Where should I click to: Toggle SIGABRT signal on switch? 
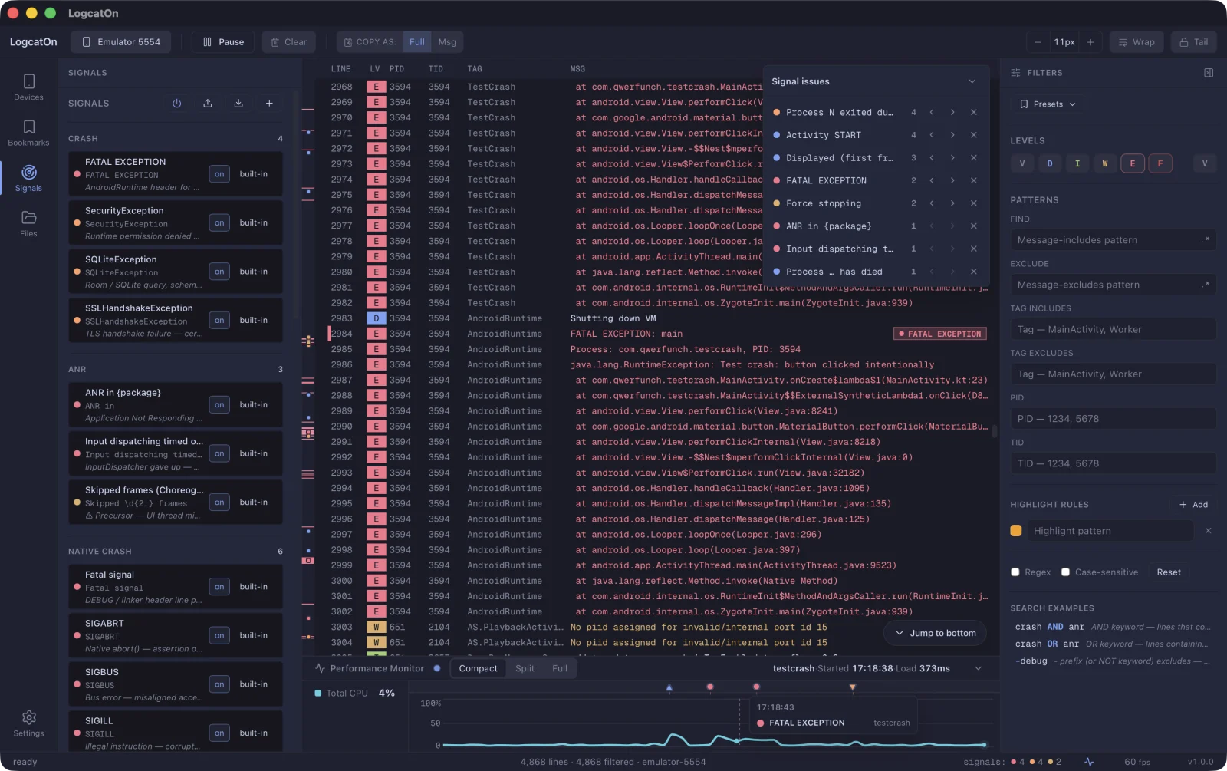(219, 635)
